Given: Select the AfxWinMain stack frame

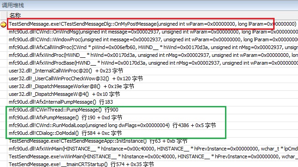Looking at the screenshot, I should click(x=153, y=149).
